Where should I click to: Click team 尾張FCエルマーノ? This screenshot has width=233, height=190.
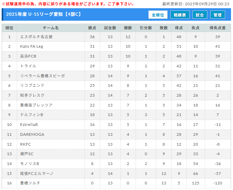37,173
